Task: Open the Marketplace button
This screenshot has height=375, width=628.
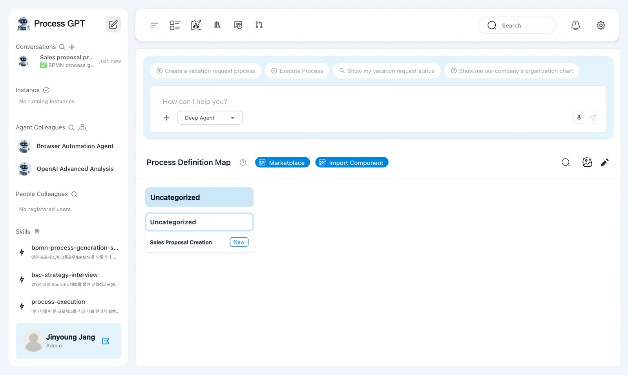Action: [x=283, y=162]
